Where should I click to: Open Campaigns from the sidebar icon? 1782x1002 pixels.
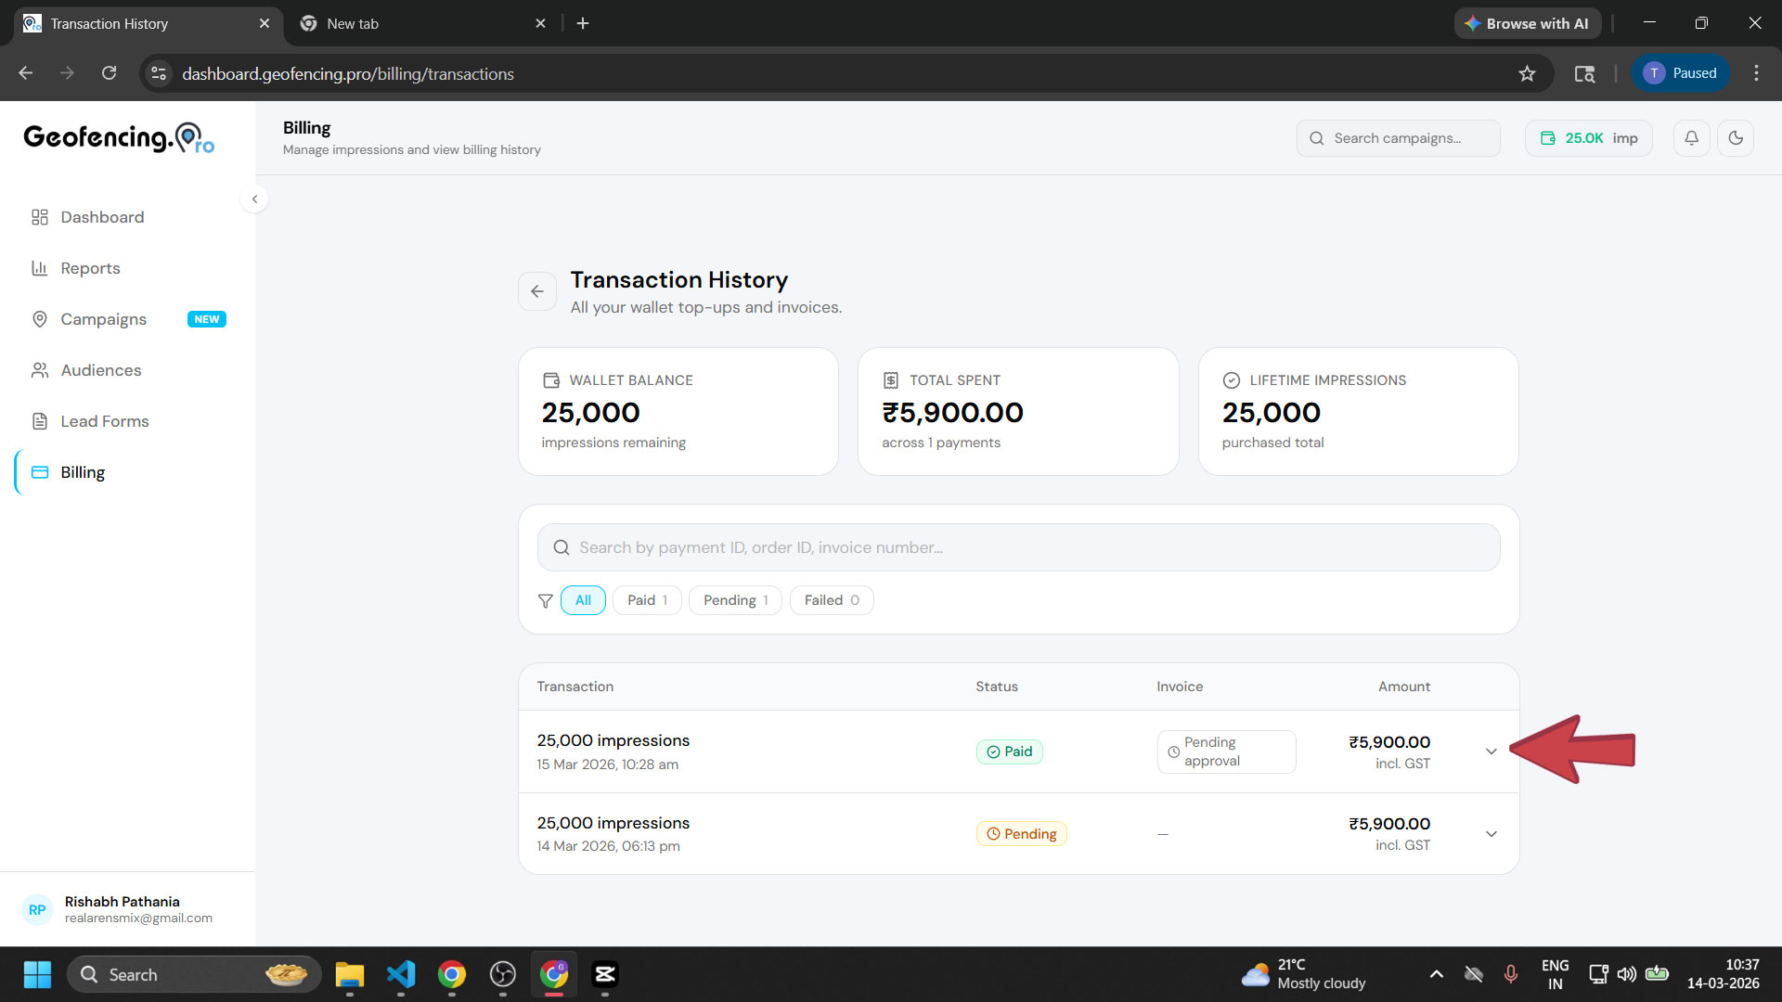[39, 319]
